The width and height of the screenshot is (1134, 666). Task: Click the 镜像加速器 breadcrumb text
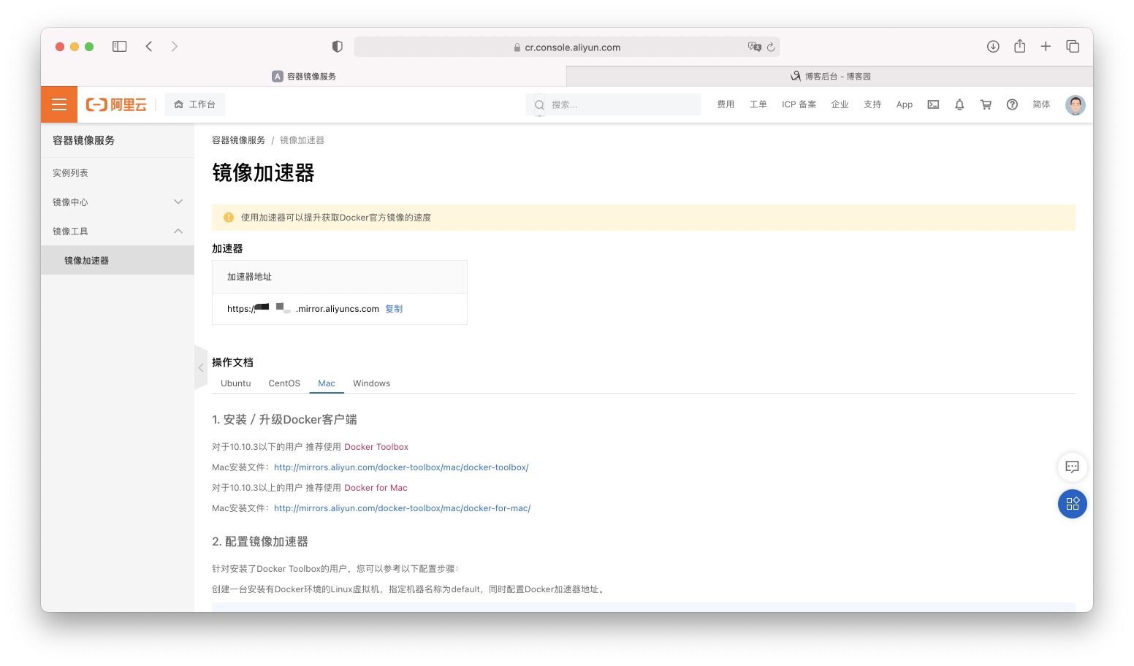[x=302, y=140]
